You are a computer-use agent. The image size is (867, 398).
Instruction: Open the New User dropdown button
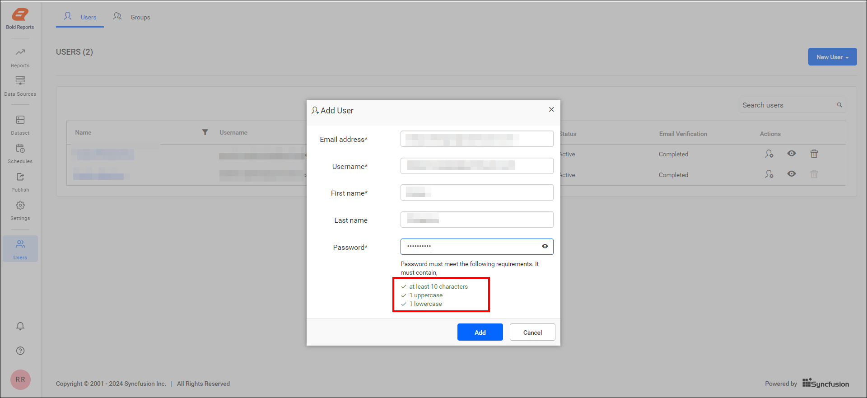point(832,57)
